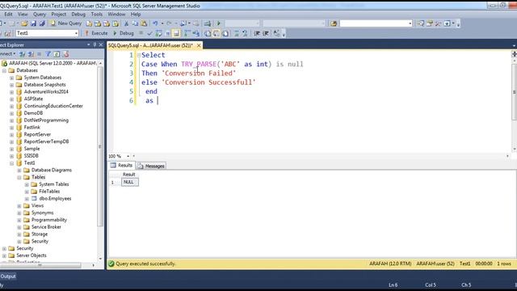Click the Parse checkmark icon
This screenshot has height=291, width=517.
149,33
